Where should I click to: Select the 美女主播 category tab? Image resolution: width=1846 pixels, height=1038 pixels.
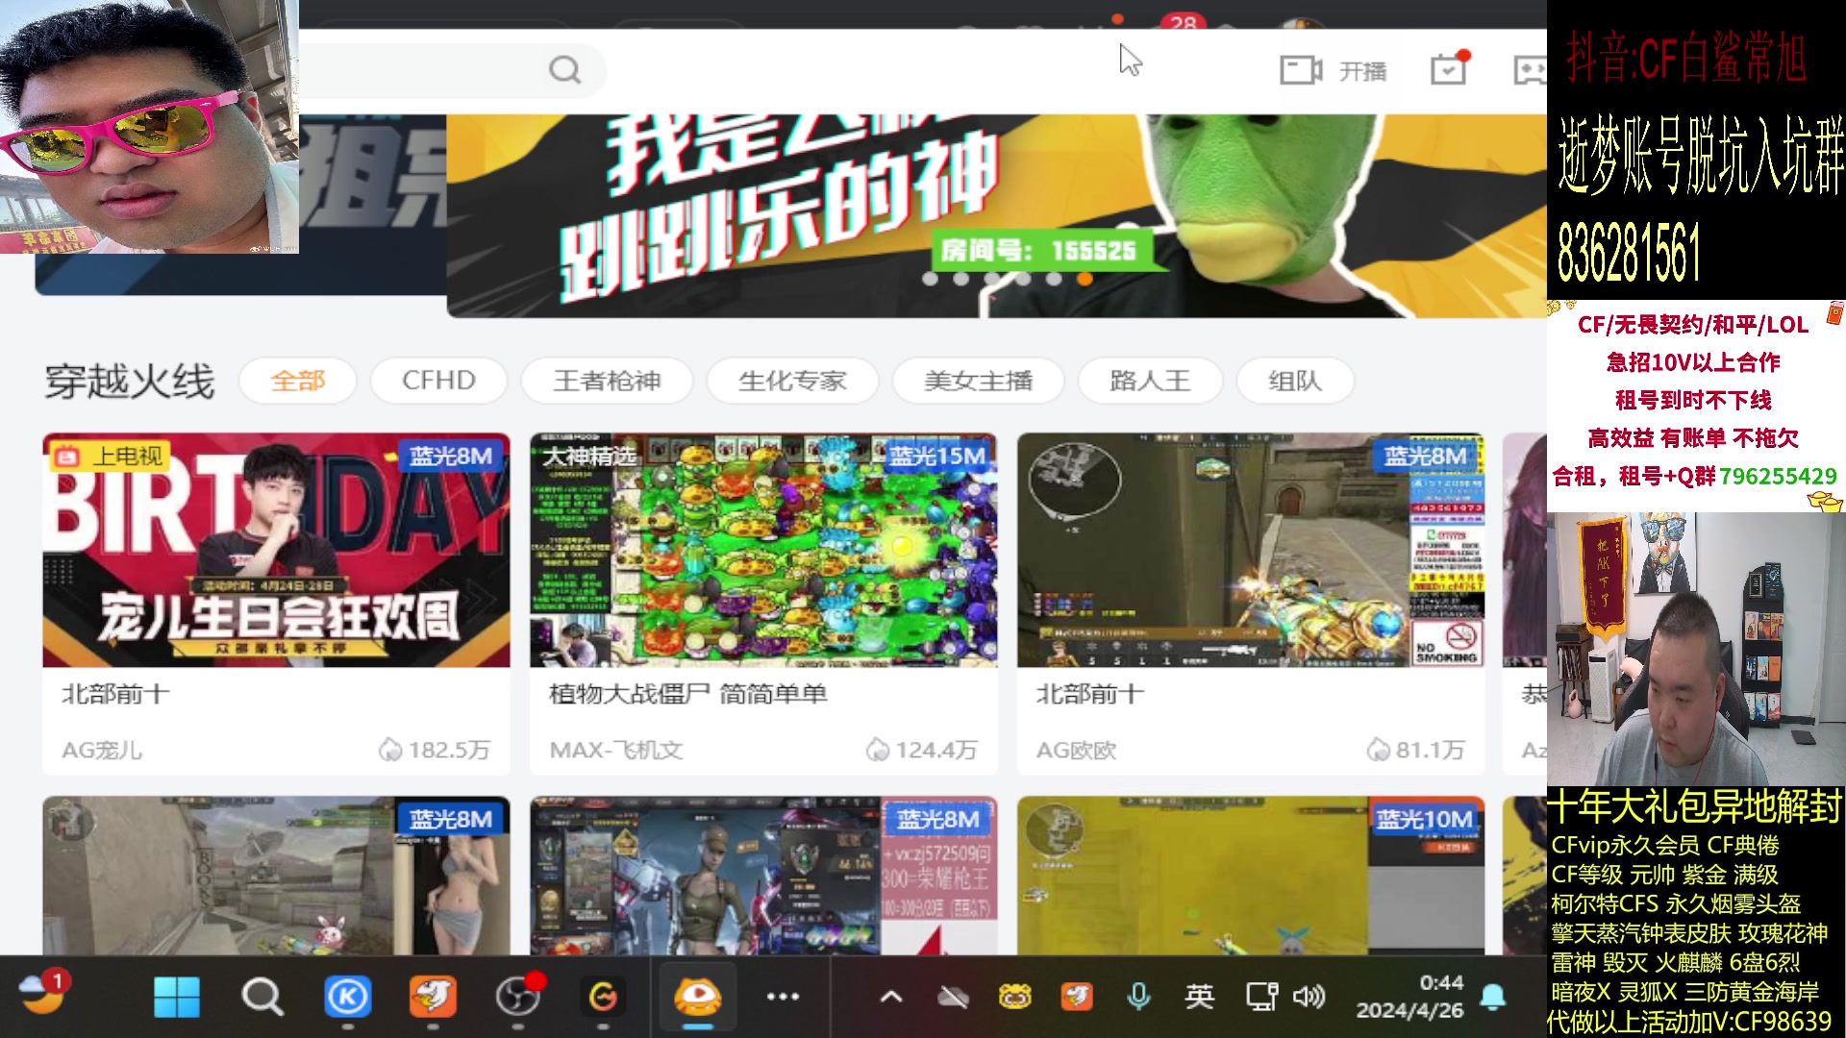[x=978, y=381]
